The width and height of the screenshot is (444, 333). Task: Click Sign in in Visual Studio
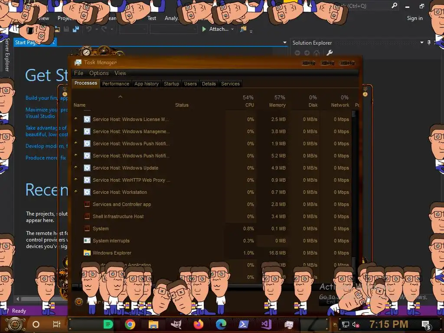pyautogui.click(x=415, y=18)
